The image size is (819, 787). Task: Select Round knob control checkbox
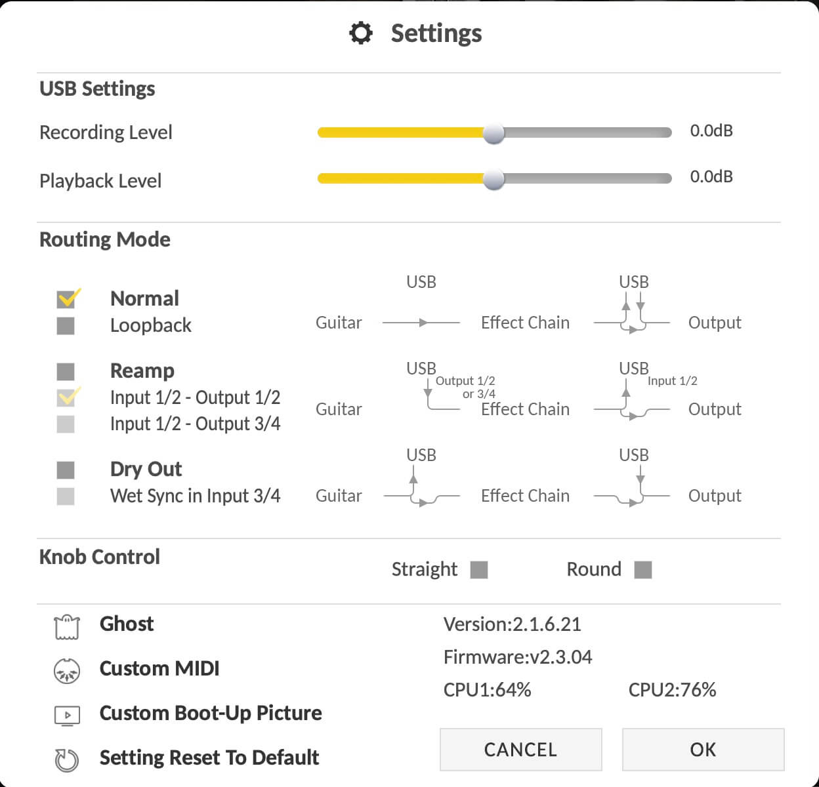tap(643, 570)
